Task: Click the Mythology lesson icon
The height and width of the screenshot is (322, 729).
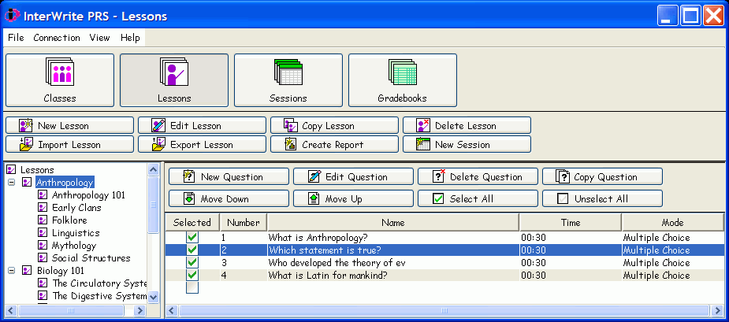Action: (43, 246)
